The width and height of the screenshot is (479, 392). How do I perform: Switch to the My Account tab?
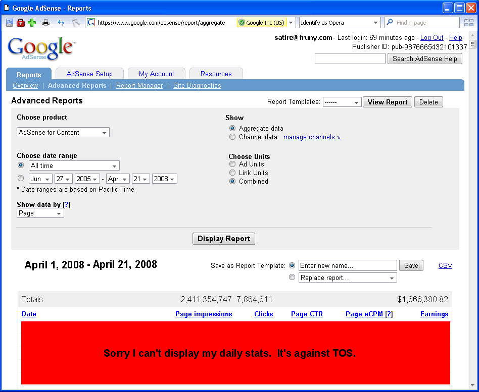tap(157, 74)
